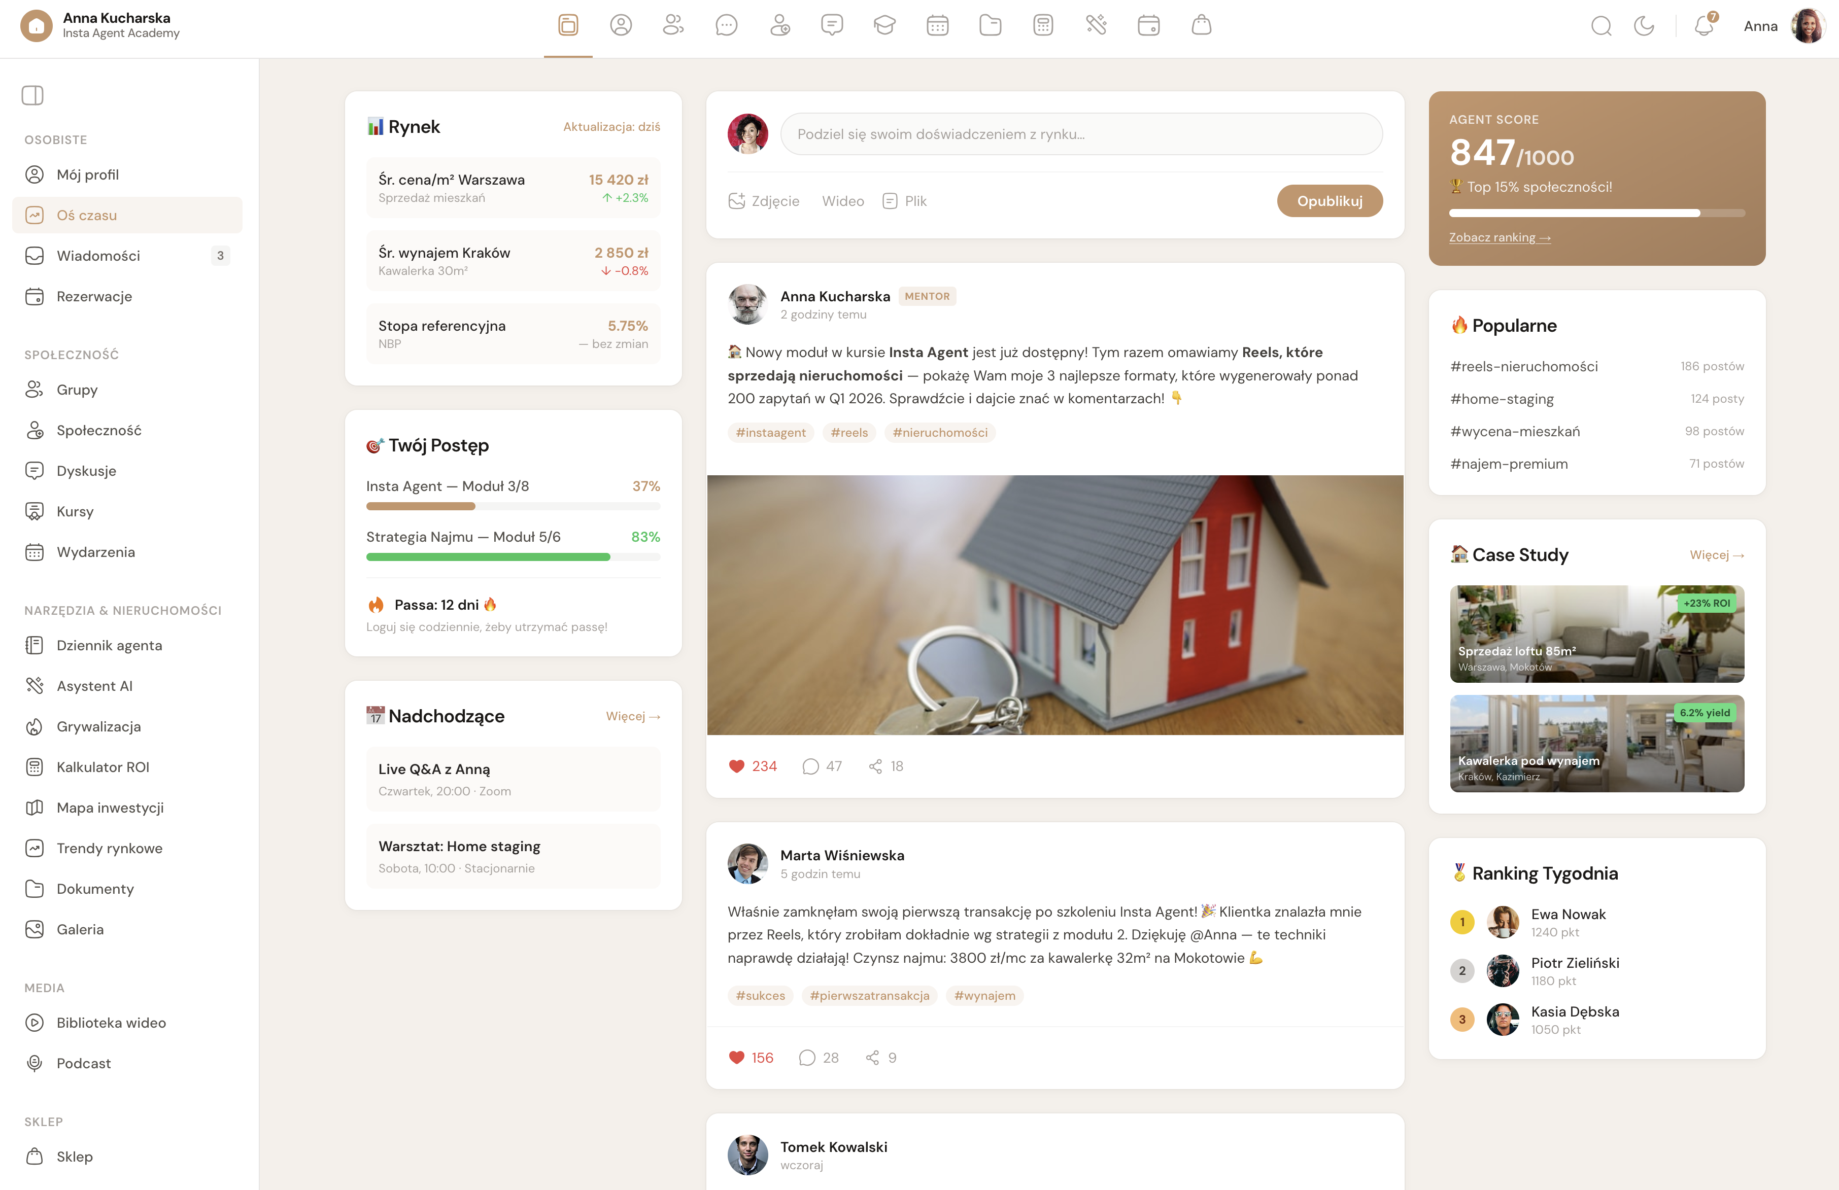
Task: Click the notifications bell icon
Action: pyautogui.click(x=1704, y=26)
